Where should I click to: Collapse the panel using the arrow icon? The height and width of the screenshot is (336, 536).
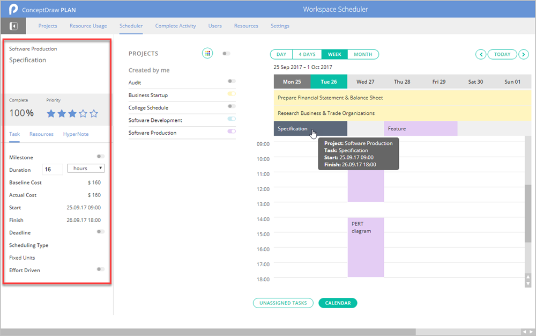(x=13, y=25)
